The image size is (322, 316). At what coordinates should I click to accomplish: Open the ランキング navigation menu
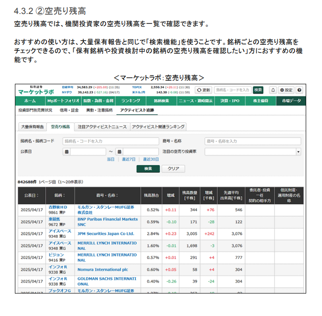pos(131,101)
